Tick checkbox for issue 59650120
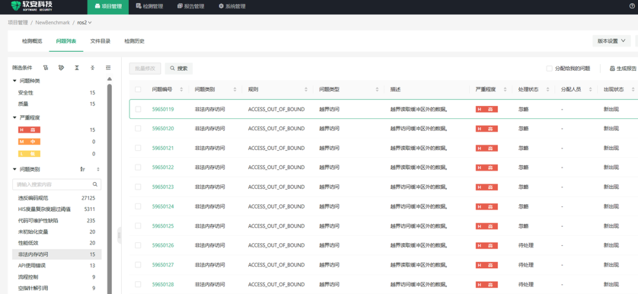This screenshot has width=638, height=294. tap(138, 128)
